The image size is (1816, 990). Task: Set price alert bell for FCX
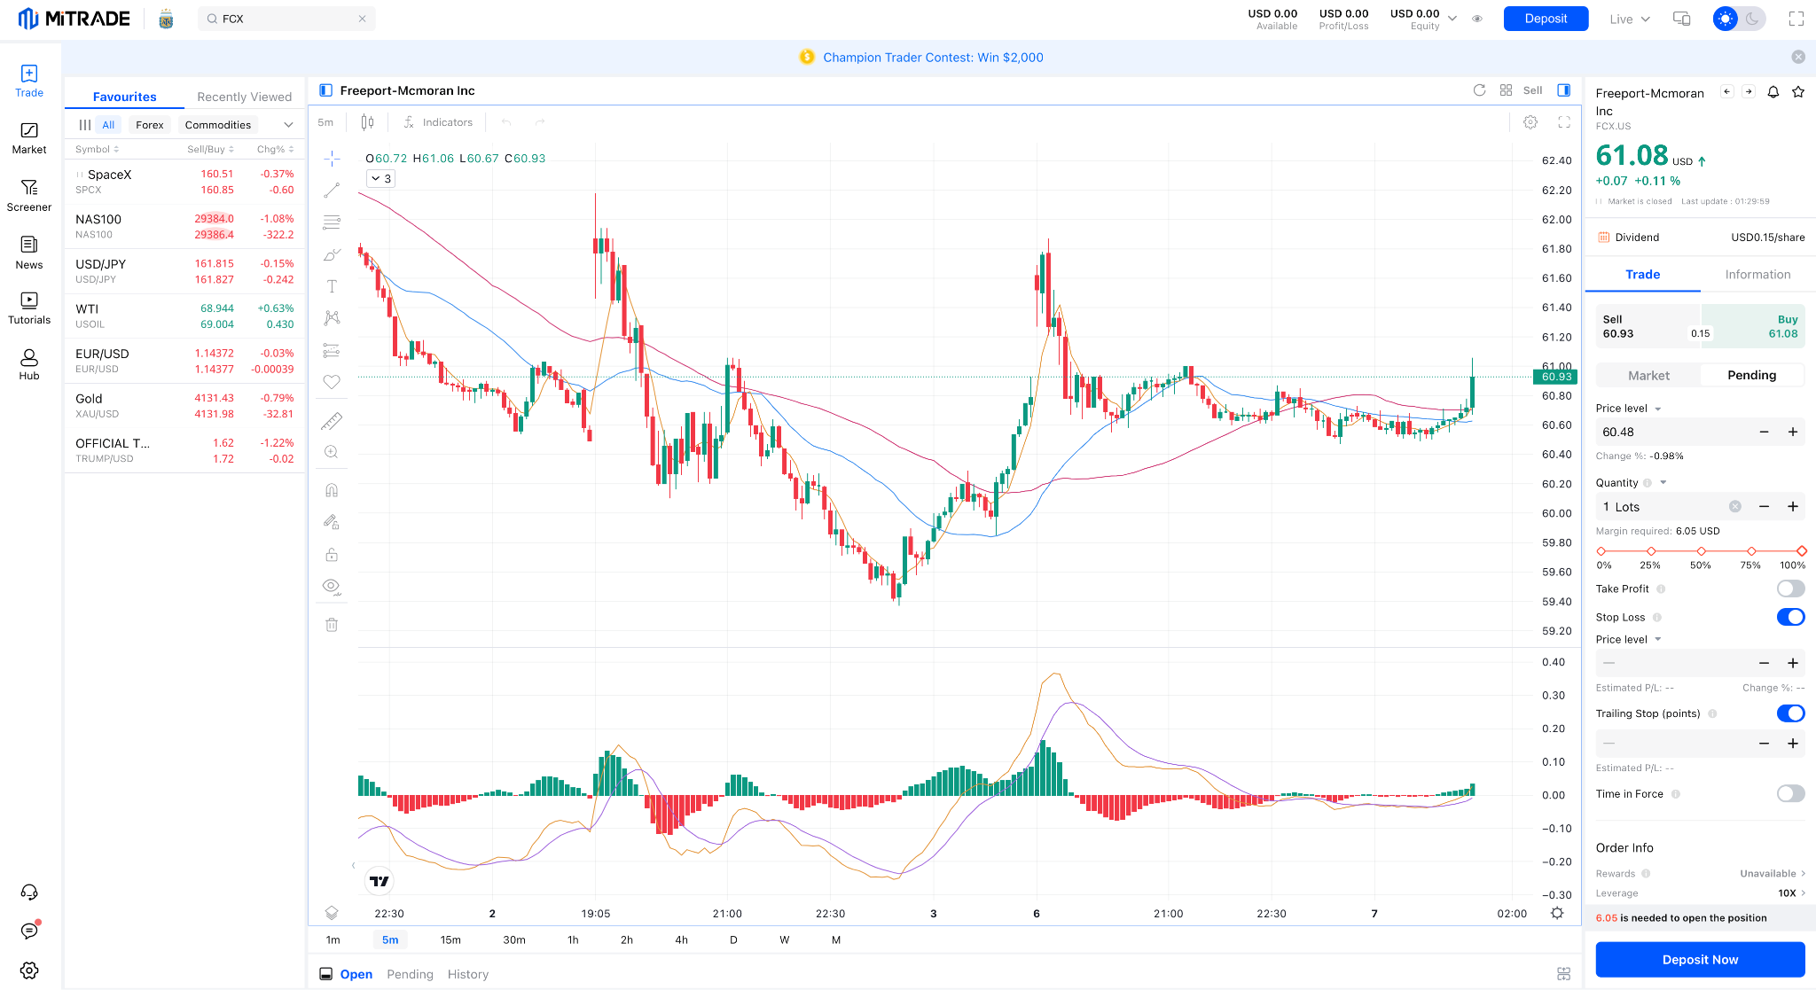(x=1773, y=92)
